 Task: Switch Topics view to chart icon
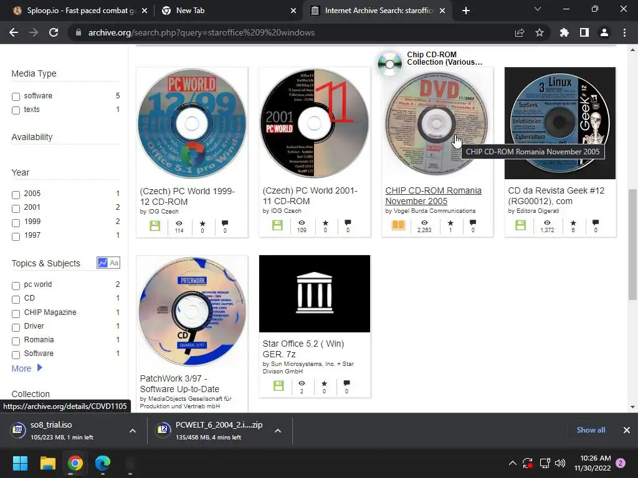pyautogui.click(x=102, y=263)
